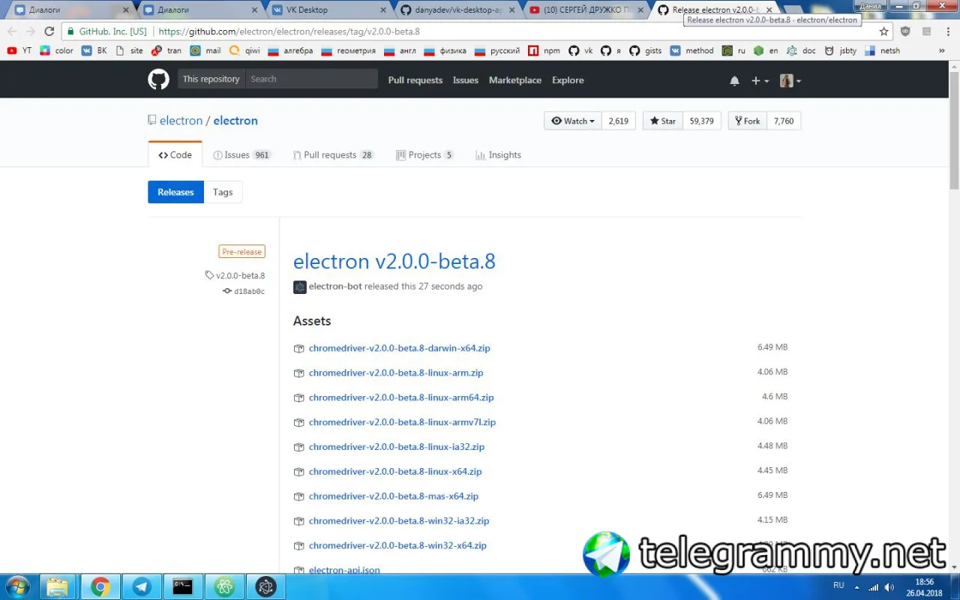960x600 pixels.
Task: Open Marketplace in the GitHub header
Action: pyautogui.click(x=515, y=80)
